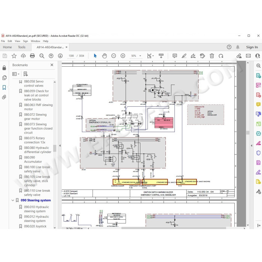Open the attachments paperclip panel

4,97
